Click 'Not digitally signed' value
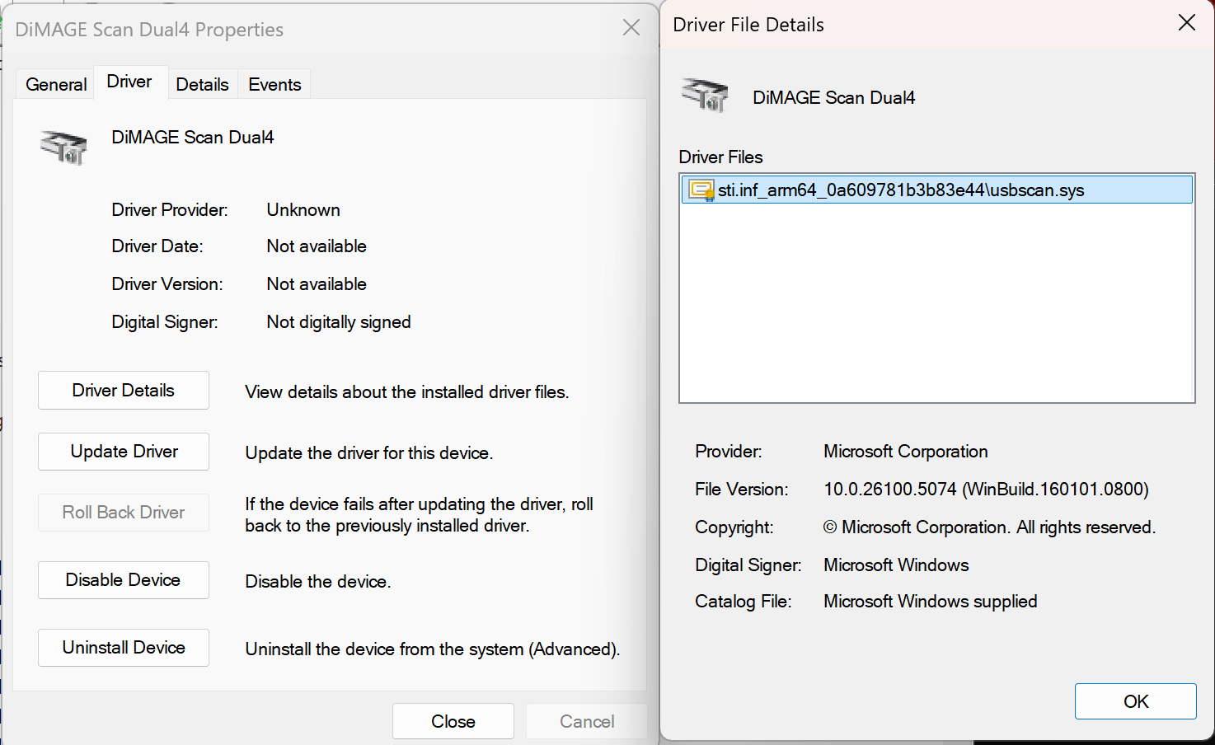The height and width of the screenshot is (745, 1215). pos(339,322)
